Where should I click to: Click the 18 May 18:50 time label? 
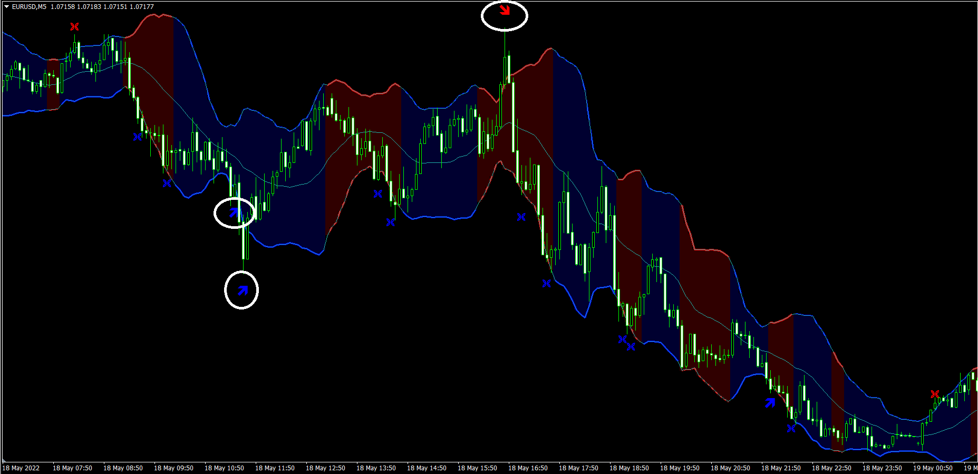(x=629, y=468)
